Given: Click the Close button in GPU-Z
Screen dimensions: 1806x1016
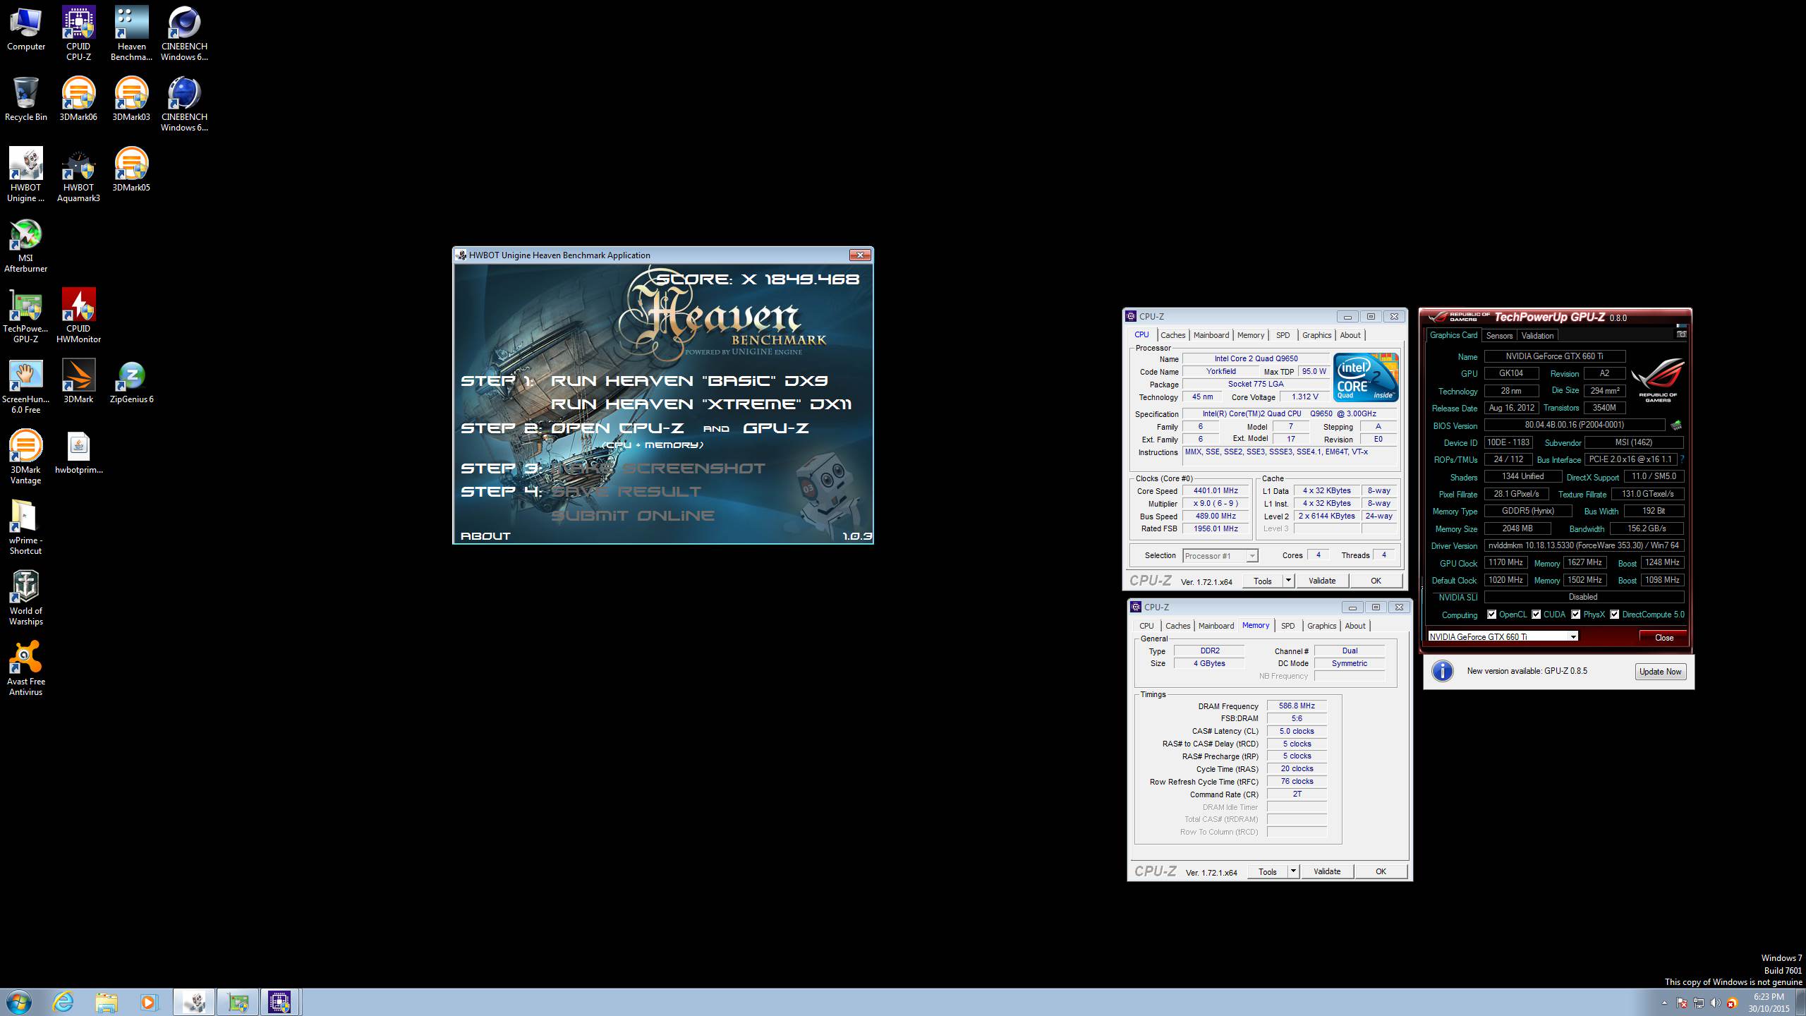Looking at the screenshot, I should click(x=1664, y=637).
